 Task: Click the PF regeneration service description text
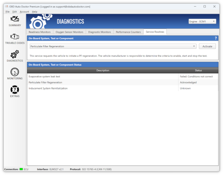click(119, 56)
